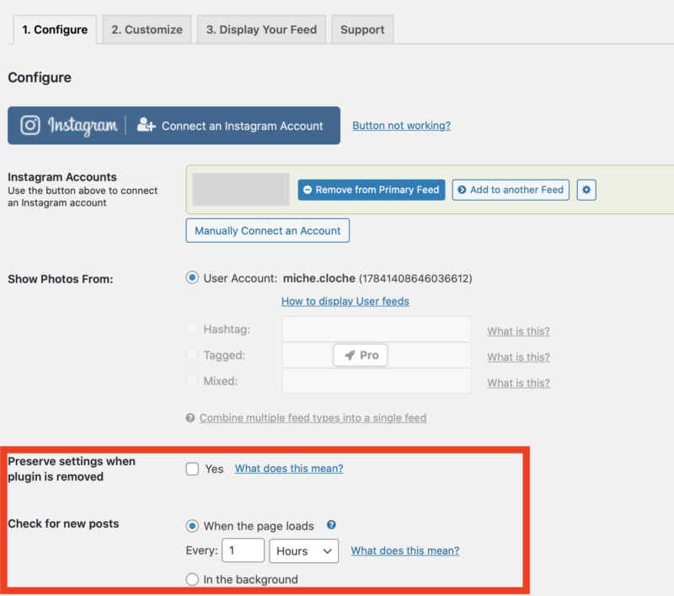Click Manually Connect an Account
674x596 pixels.
point(267,230)
